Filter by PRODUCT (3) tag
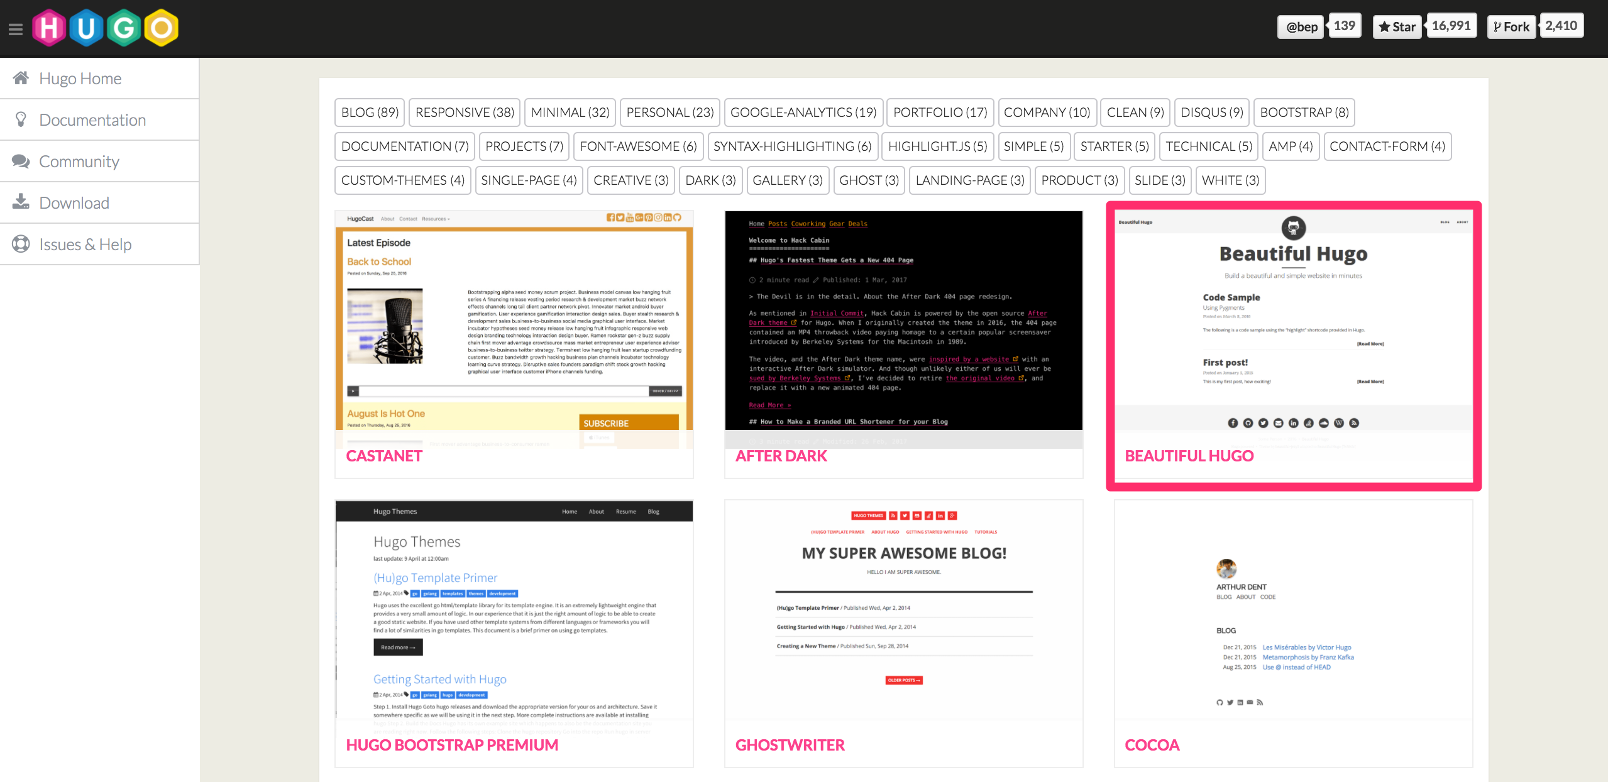The width and height of the screenshot is (1608, 782). tap(1080, 180)
